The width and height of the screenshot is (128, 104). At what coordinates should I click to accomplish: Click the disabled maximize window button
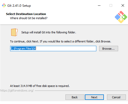point(111,5)
